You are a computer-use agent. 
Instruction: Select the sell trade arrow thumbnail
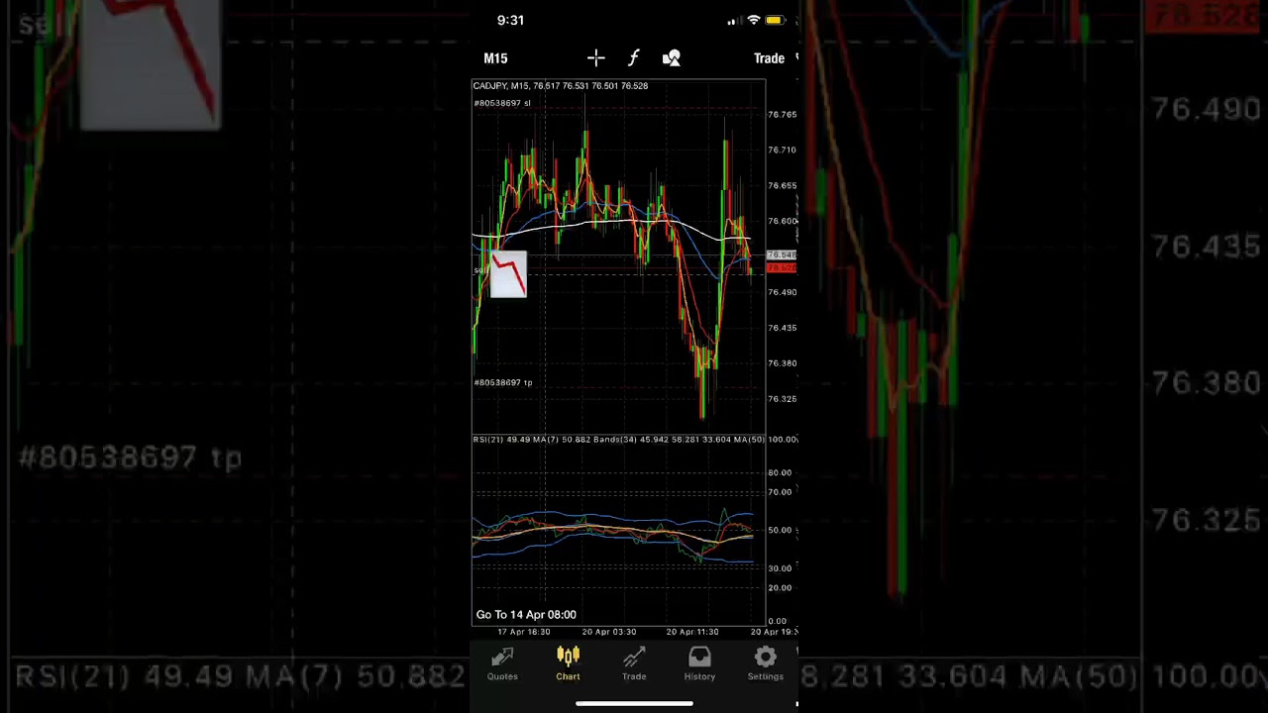point(508,274)
